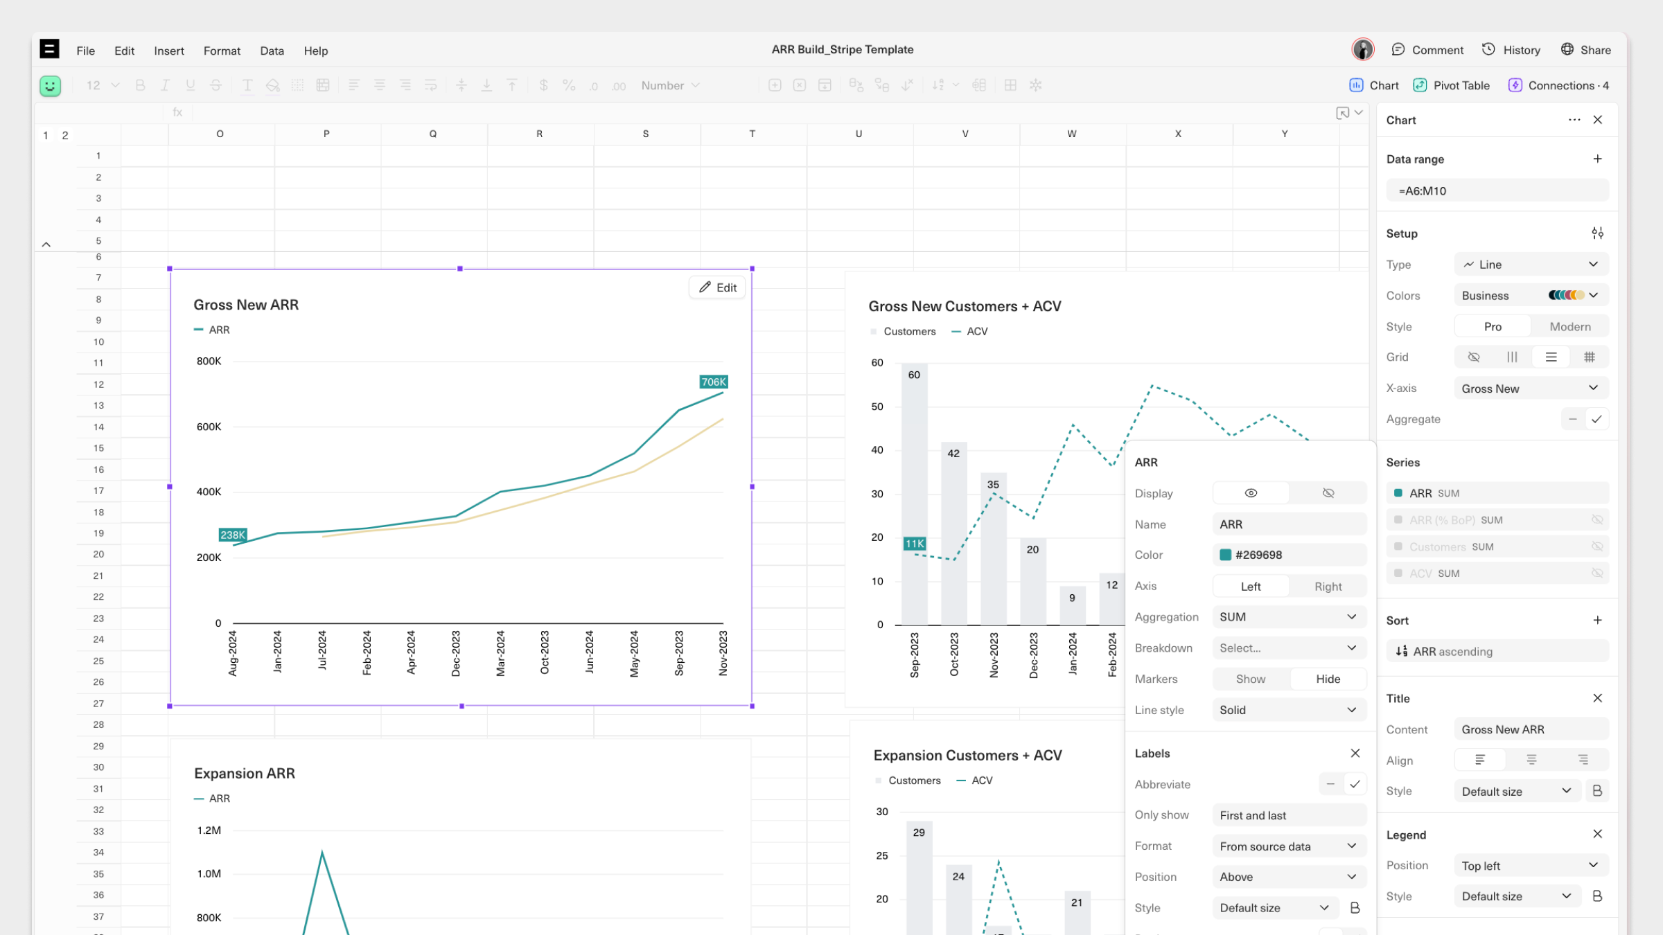The width and height of the screenshot is (1663, 935).
Task: Add a new data range
Action: [1597, 159]
